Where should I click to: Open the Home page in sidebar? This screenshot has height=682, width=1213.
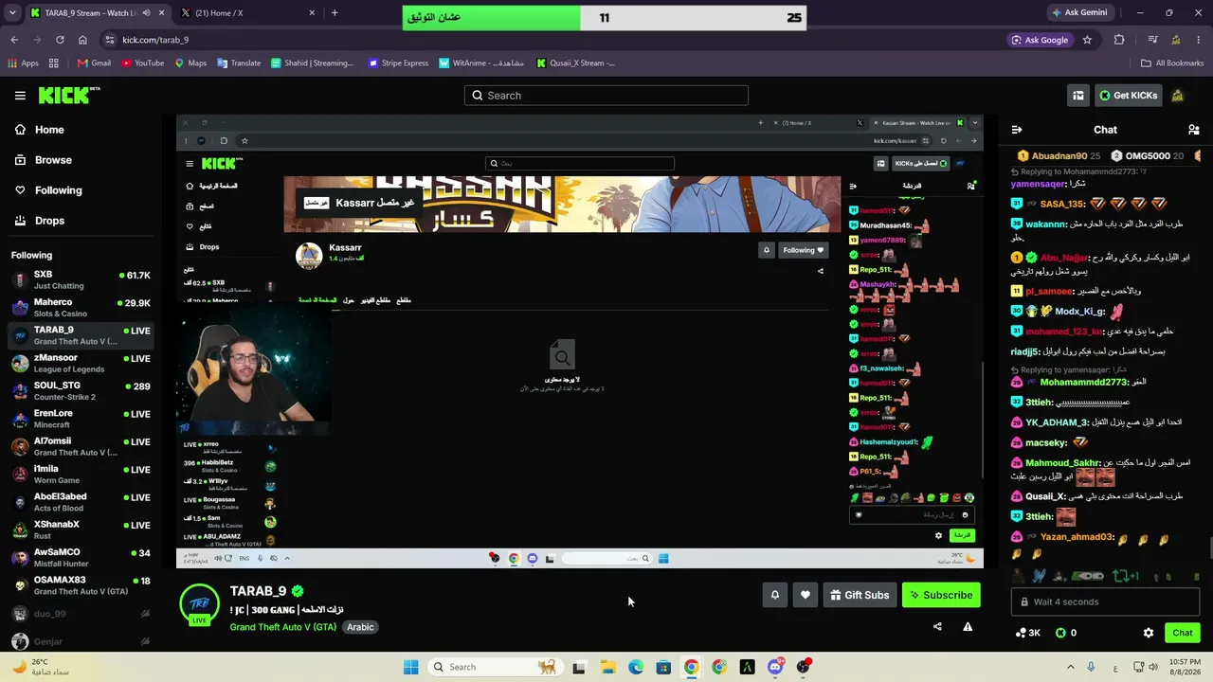49,130
